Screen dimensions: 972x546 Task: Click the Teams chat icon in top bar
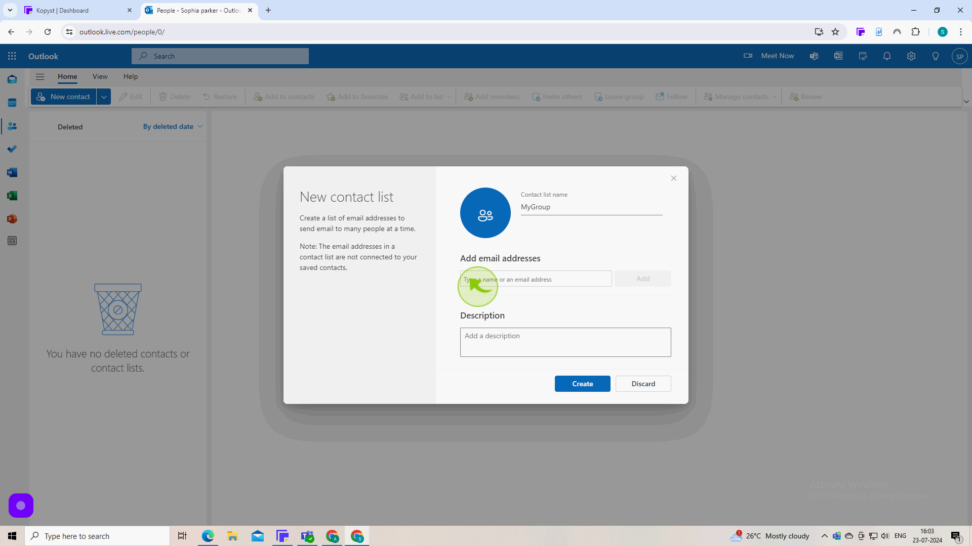(814, 56)
